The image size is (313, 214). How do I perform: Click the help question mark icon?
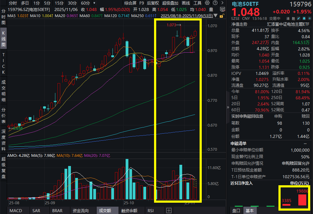pyautogui.click(x=215, y=3)
